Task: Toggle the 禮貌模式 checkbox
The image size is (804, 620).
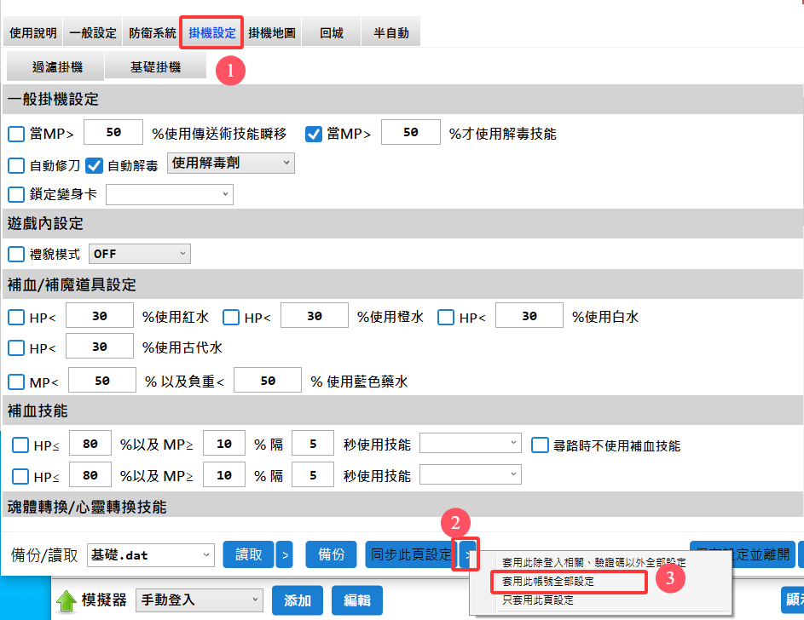Action: click(16, 254)
